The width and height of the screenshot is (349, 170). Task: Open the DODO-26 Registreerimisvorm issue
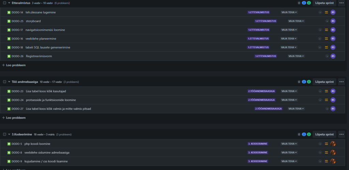click(39, 56)
